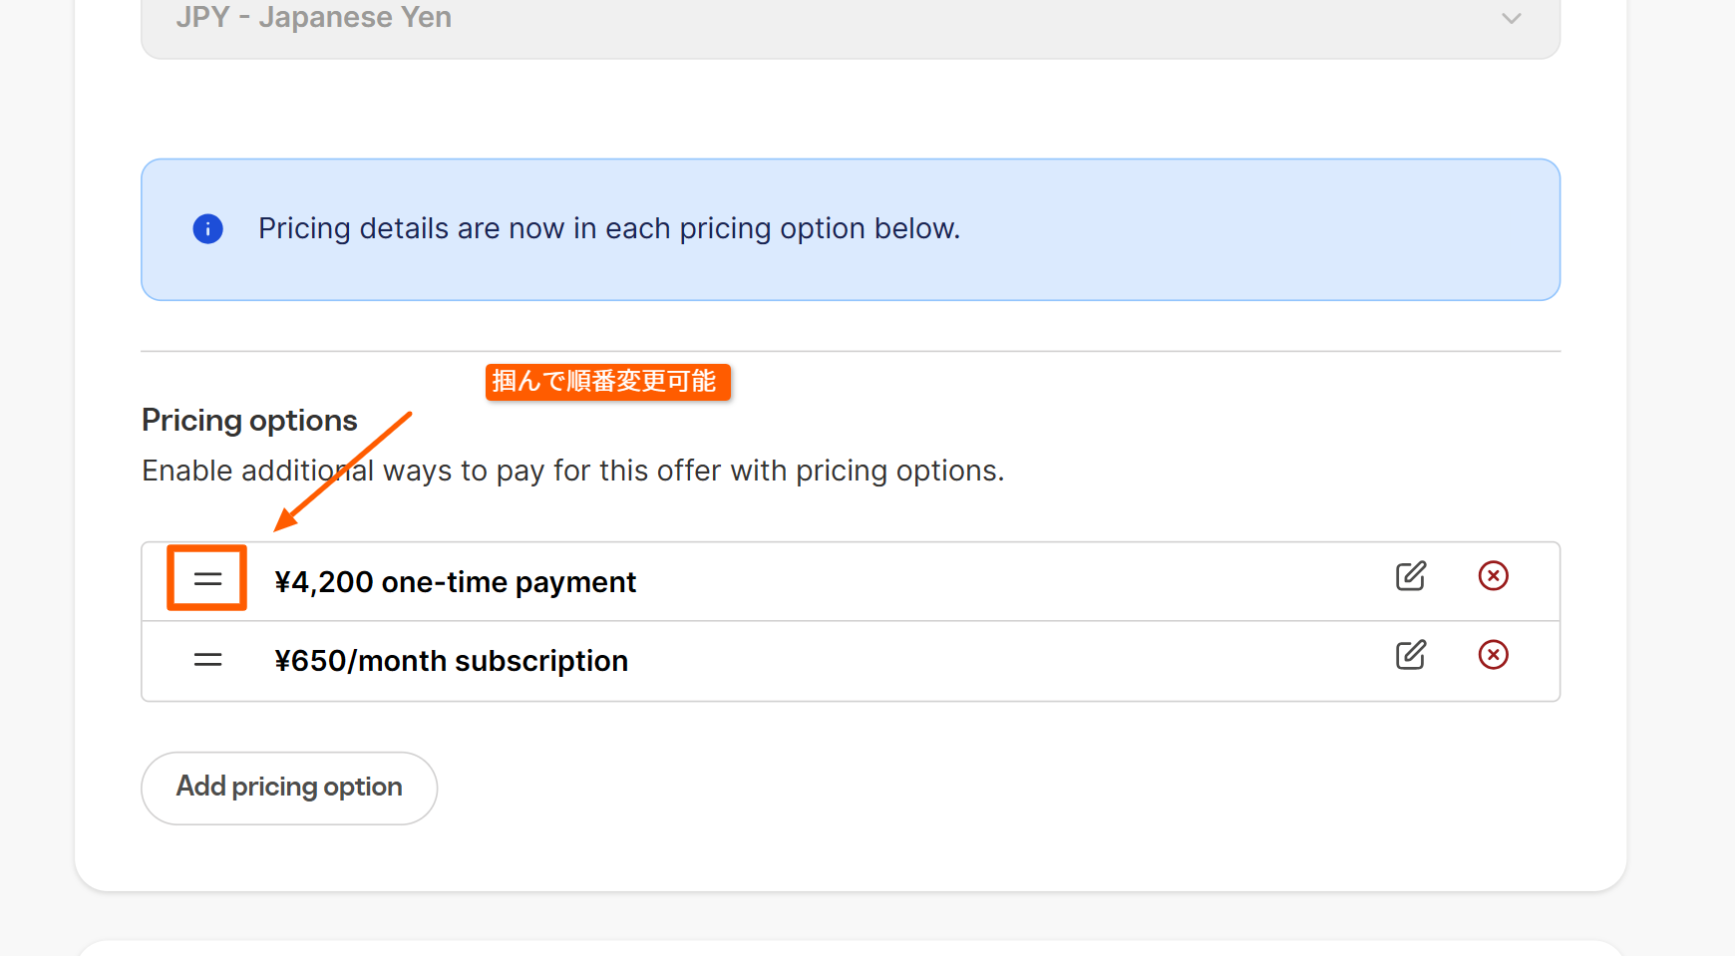Expand the currency dropdown chevron
Screen dimensions: 1735x956
(x=1511, y=18)
